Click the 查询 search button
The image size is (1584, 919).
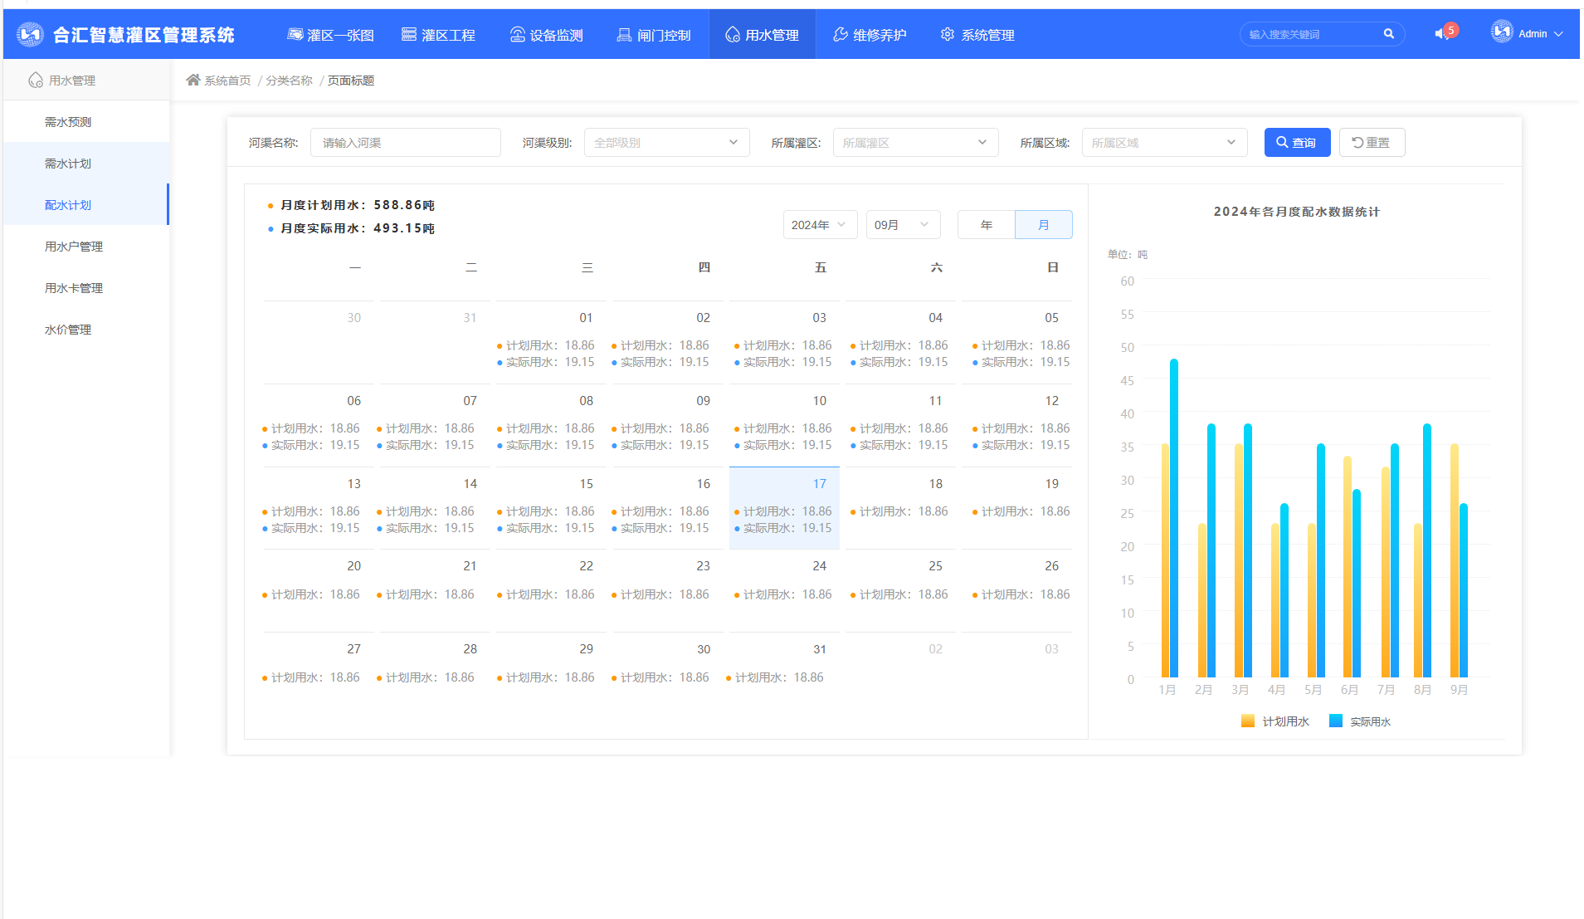pyautogui.click(x=1296, y=143)
